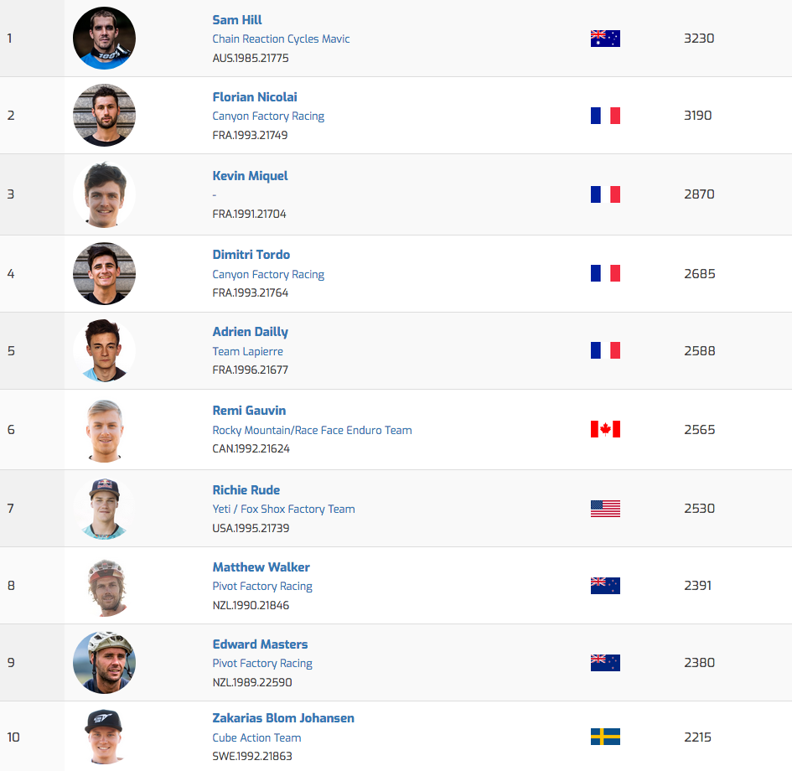Open Sam Hill's rider profile photo
This screenshot has width=792, height=771.
pos(104,39)
